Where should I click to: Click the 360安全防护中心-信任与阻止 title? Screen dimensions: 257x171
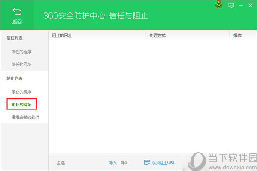tap(96, 16)
